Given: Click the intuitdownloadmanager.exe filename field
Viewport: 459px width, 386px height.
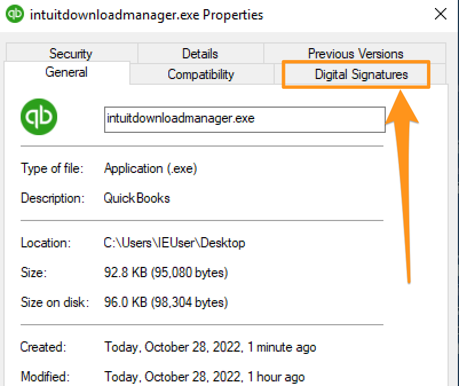Looking at the screenshot, I should click(245, 120).
